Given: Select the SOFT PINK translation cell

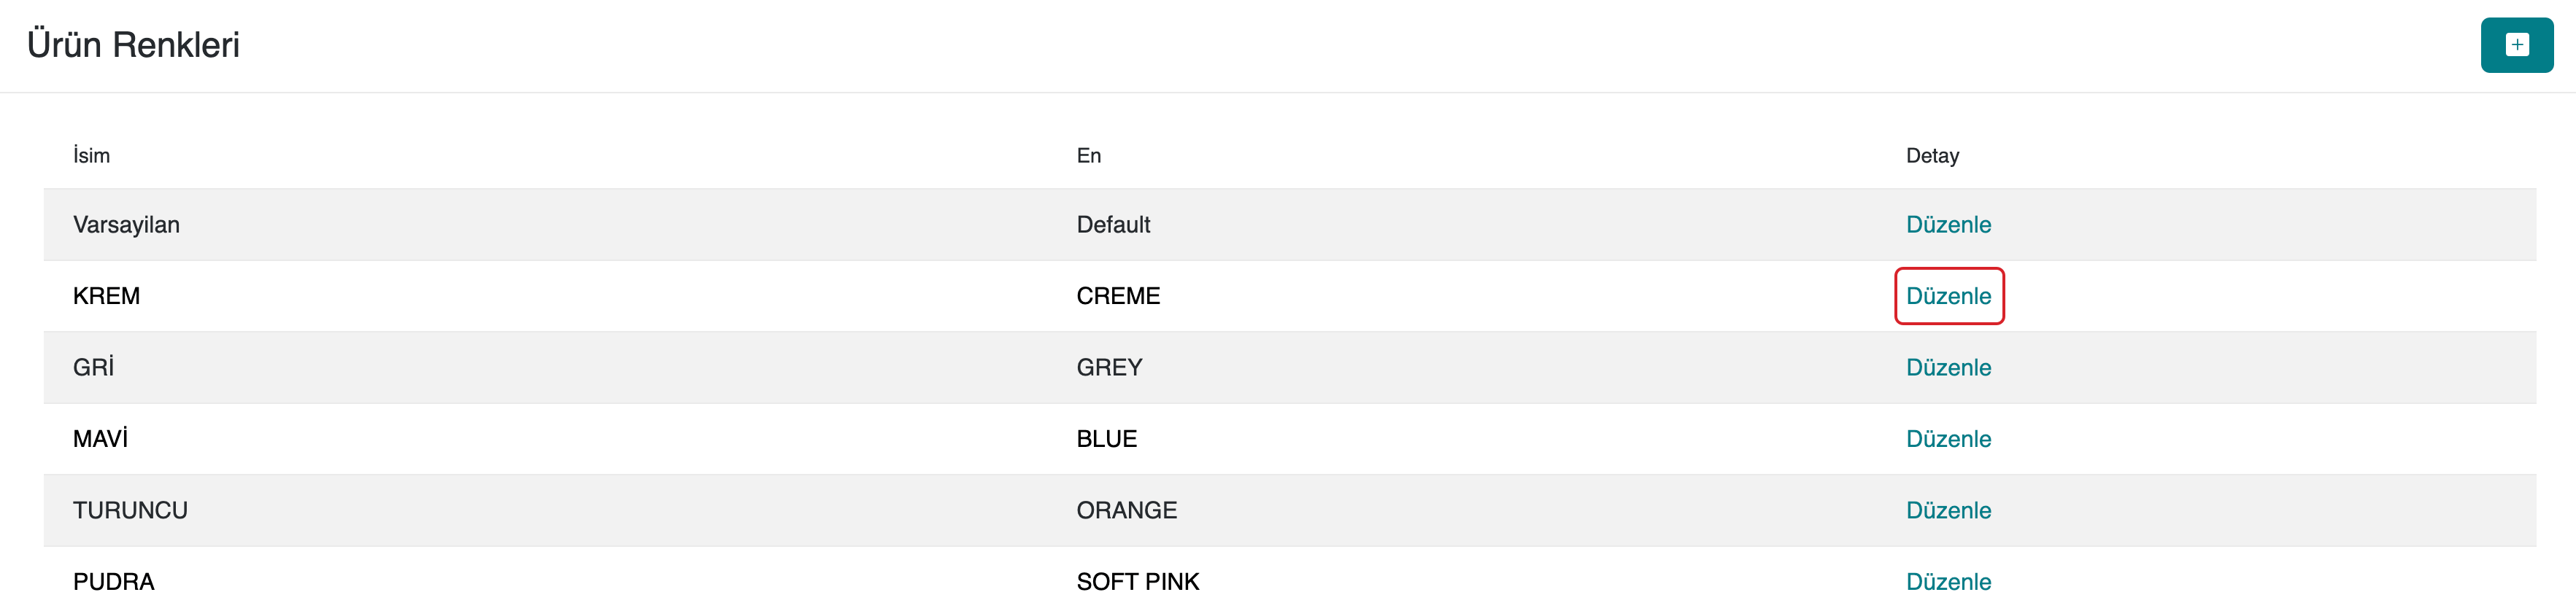Looking at the screenshot, I should pyautogui.click(x=1137, y=582).
